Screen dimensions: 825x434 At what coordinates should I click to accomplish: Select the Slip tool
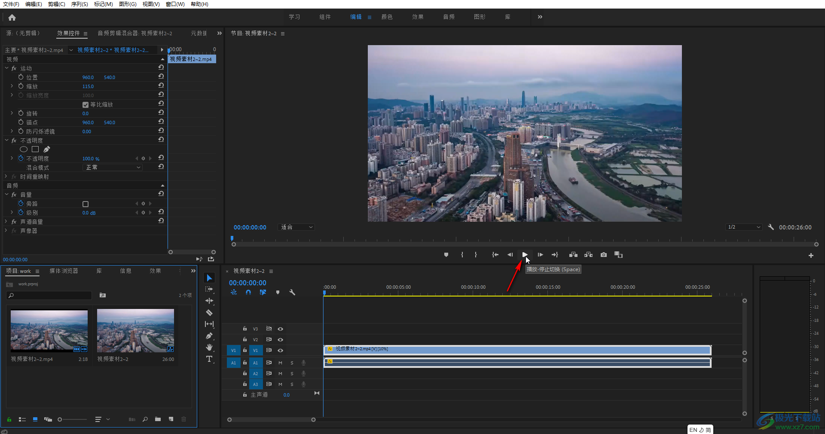point(209,324)
